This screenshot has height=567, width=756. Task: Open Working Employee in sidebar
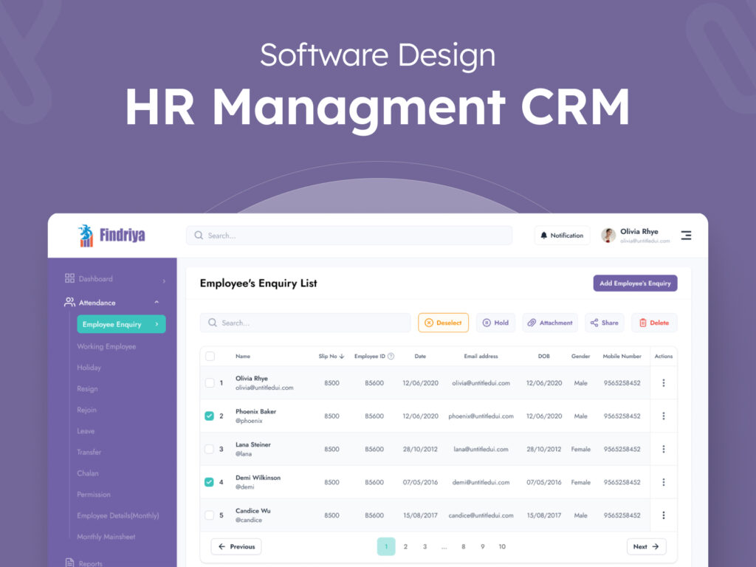(106, 347)
